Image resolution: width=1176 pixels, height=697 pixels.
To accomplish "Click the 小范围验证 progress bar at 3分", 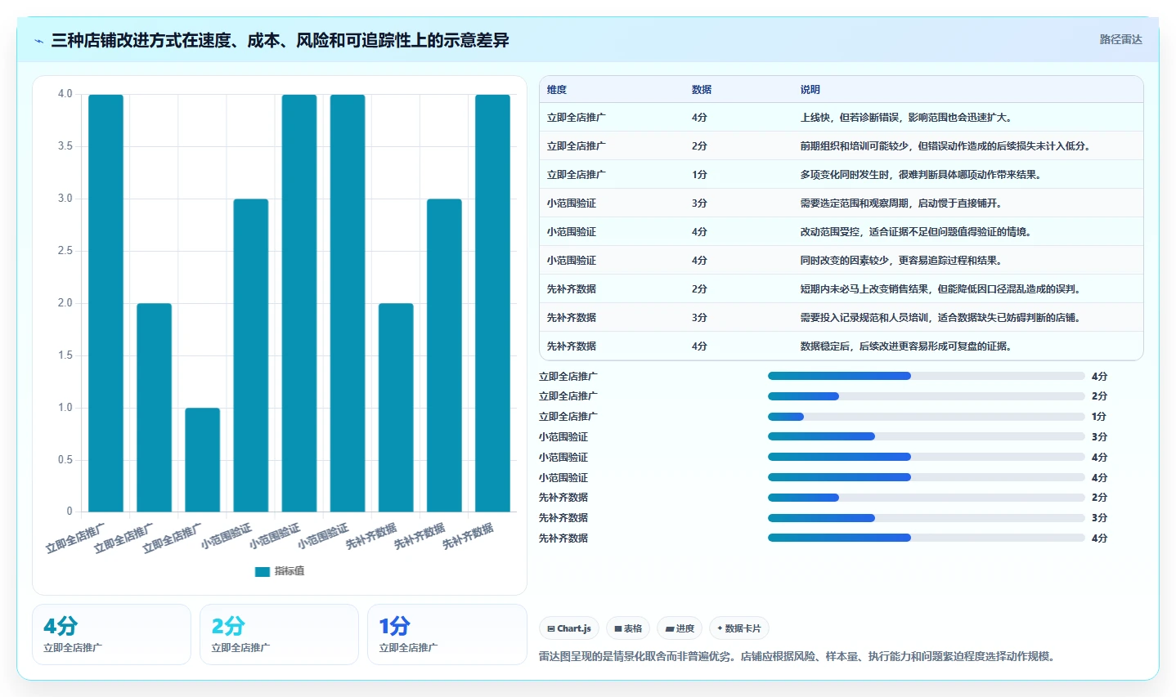I will [x=926, y=436].
